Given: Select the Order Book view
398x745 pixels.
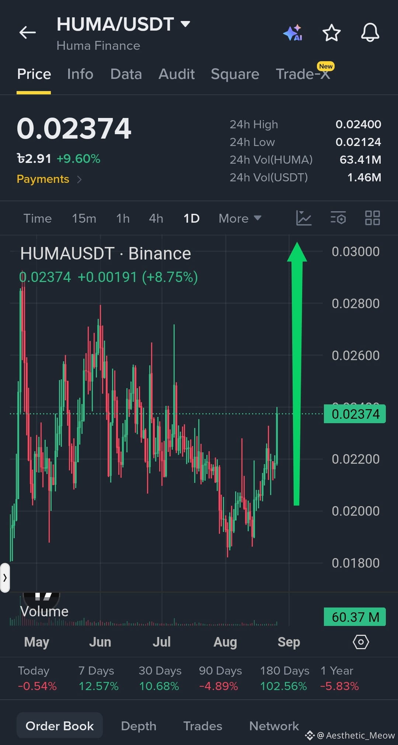Looking at the screenshot, I should 60,725.
